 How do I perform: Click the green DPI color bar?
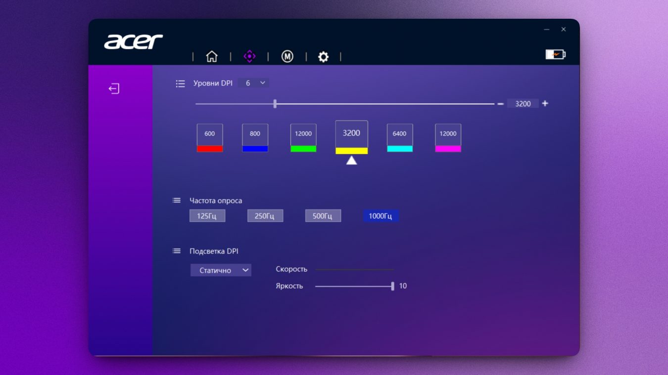tap(303, 149)
